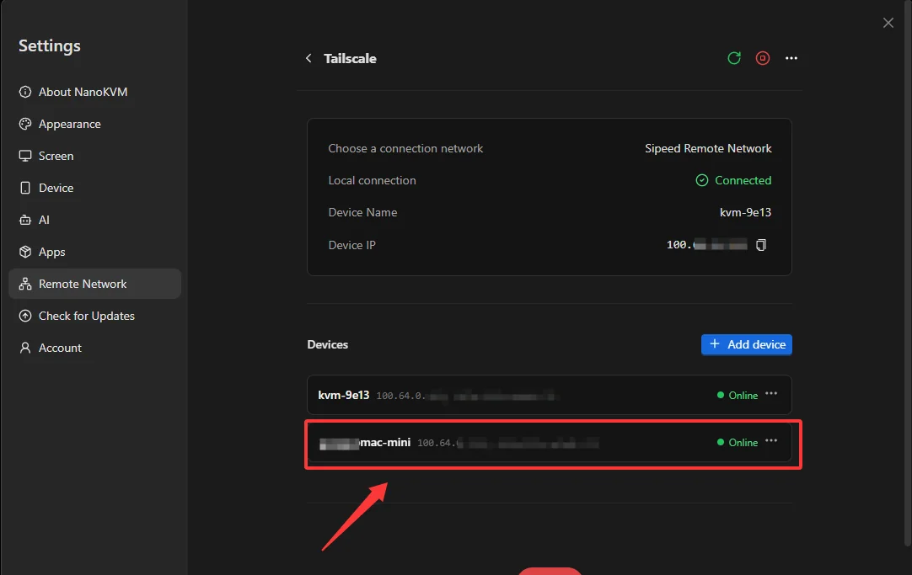Click the Devices section heading
This screenshot has width=912, height=575.
coord(327,344)
